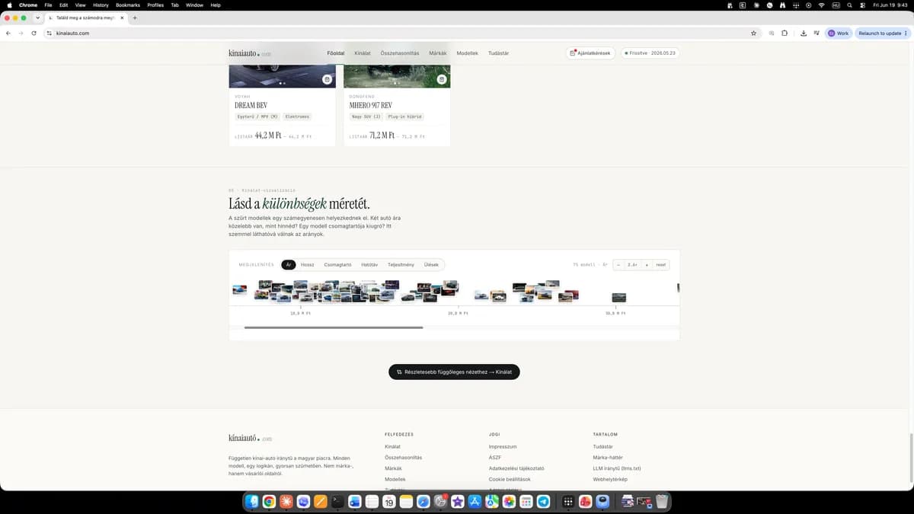Open the Ajánlatkérések inbox icon button

(x=590, y=53)
